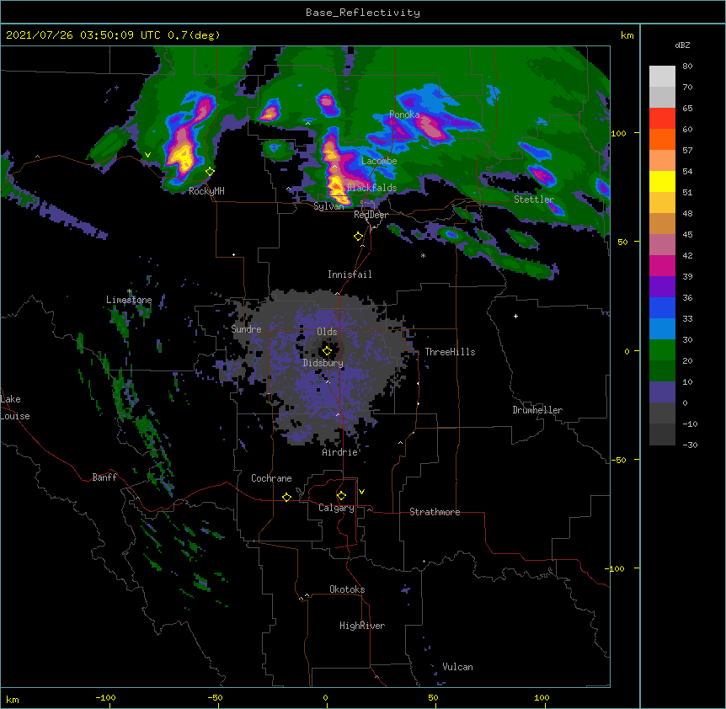Click the yellow diamond marker near RockyMH

210,172
